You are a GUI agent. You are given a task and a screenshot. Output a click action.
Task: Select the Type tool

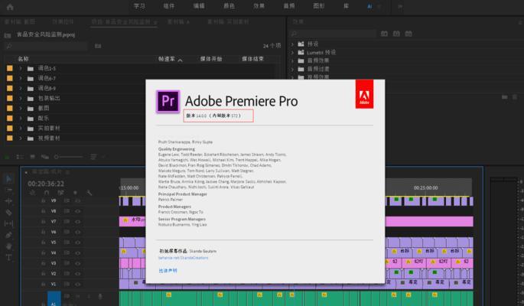[x=9, y=257]
